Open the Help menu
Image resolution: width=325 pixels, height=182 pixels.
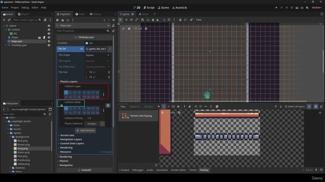(x=44, y=8)
